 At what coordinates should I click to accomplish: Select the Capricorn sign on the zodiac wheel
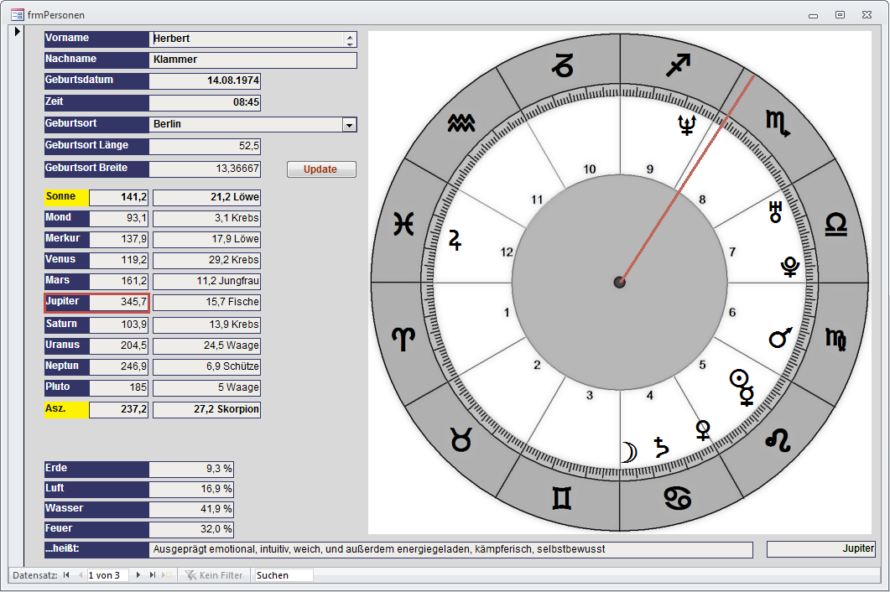[x=562, y=65]
